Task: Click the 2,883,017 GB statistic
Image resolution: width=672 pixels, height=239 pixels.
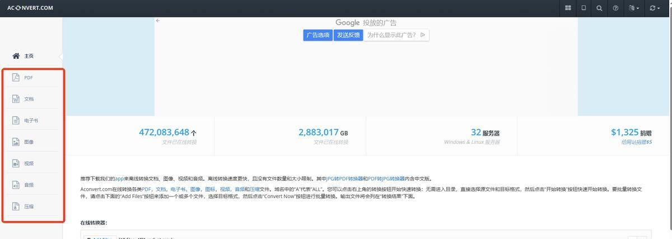Action: tap(323, 133)
